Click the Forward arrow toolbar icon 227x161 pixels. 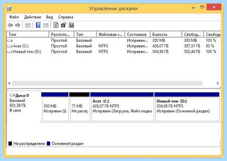18,25
